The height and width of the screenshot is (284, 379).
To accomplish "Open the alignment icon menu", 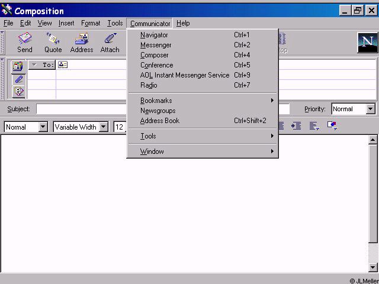I will (314, 126).
